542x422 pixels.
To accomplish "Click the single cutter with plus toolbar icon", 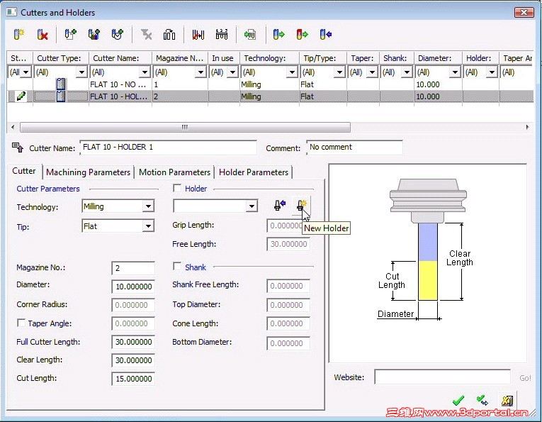I will coord(70,34).
